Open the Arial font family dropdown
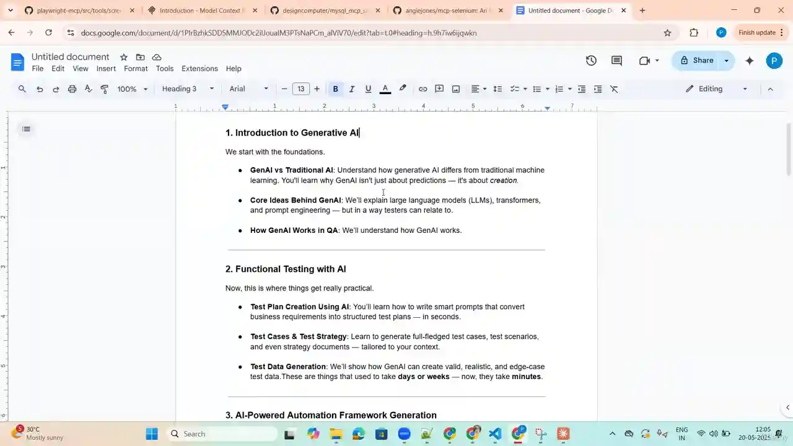Viewport: 793px width, 446px height. click(249, 89)
